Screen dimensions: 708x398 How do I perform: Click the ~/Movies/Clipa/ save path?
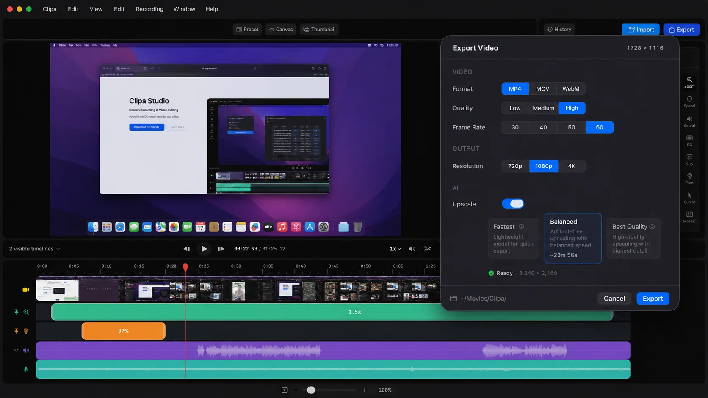483,299
